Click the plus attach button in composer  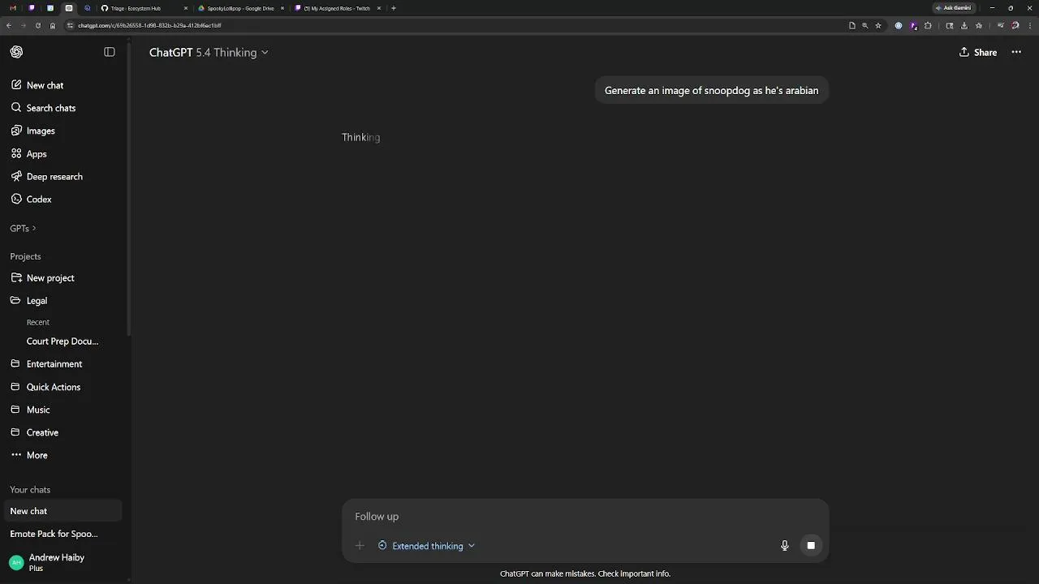click(360, 546)
